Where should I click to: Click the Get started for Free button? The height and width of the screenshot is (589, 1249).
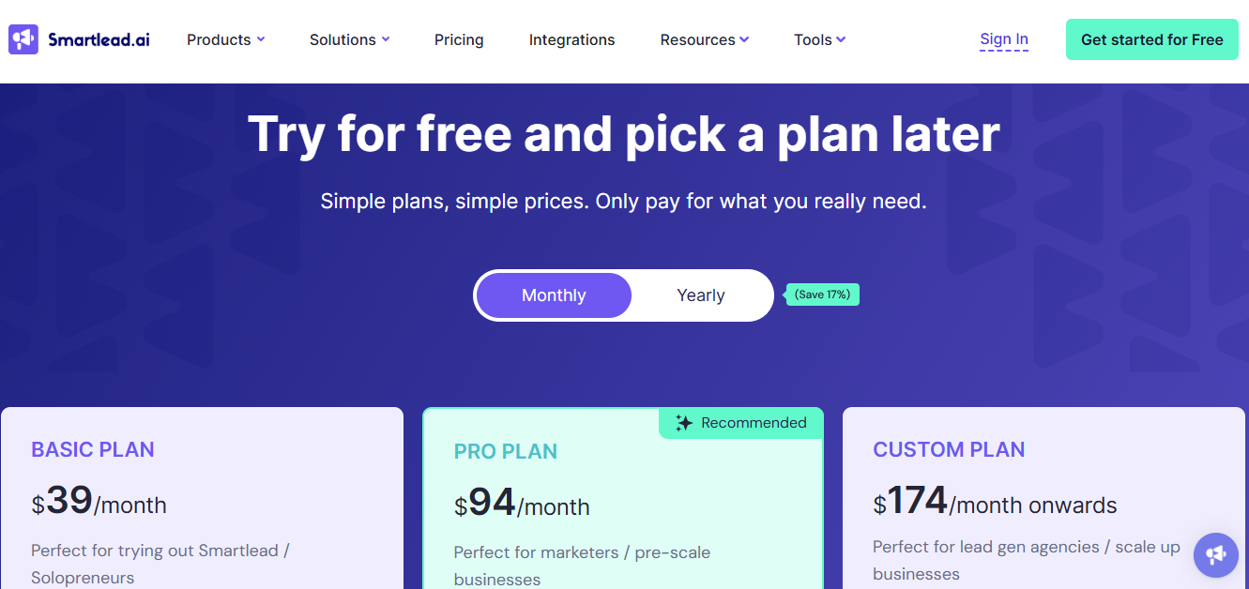click(1151, 39)
